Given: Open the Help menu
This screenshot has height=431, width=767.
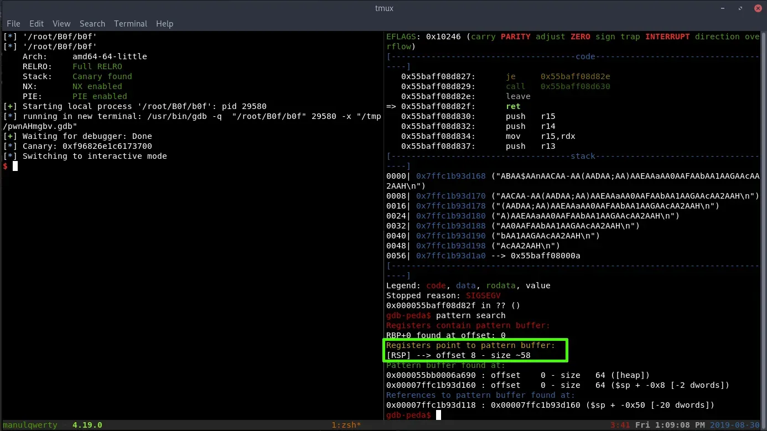Looking at the screenshot, I should [164, 24].
